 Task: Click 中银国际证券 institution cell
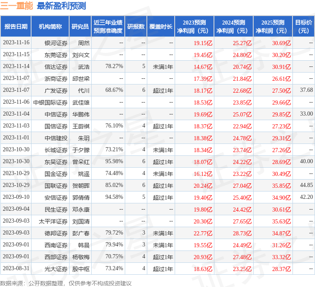50,102
